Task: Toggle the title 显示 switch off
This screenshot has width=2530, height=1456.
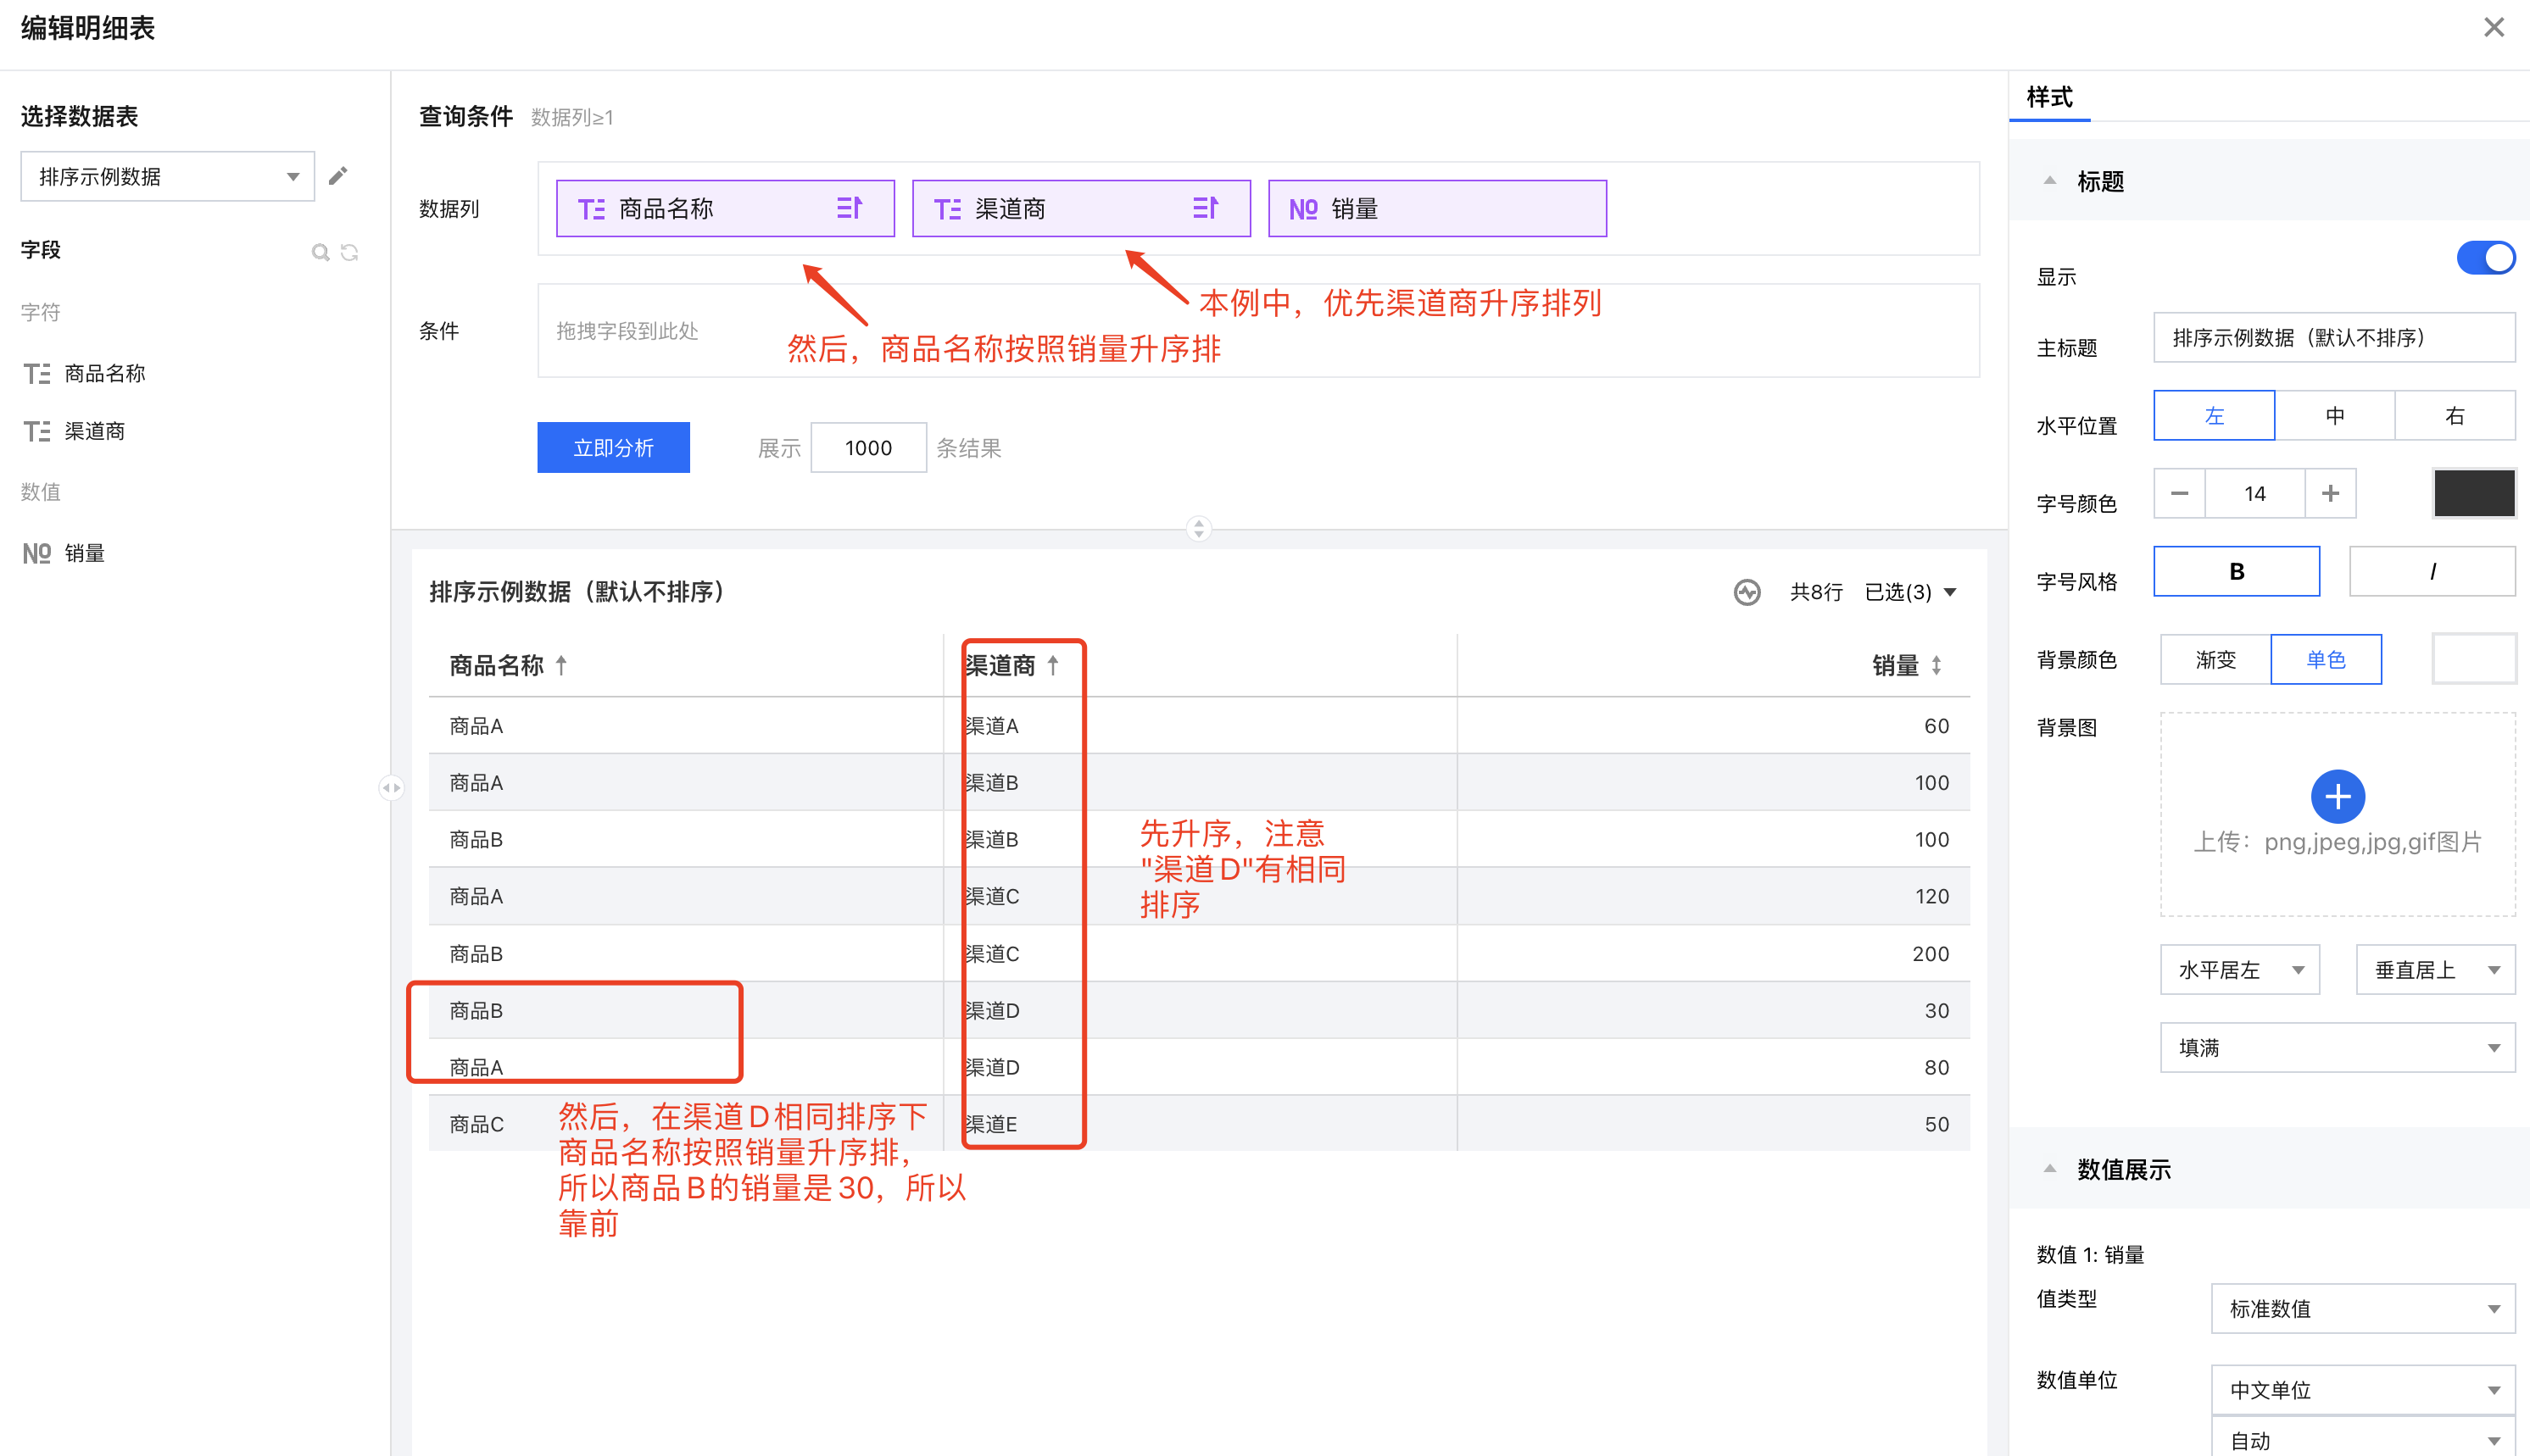Action: (2485, 258)
